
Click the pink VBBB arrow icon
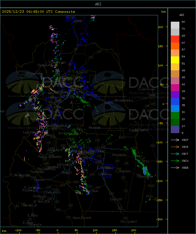click(175, 168)
